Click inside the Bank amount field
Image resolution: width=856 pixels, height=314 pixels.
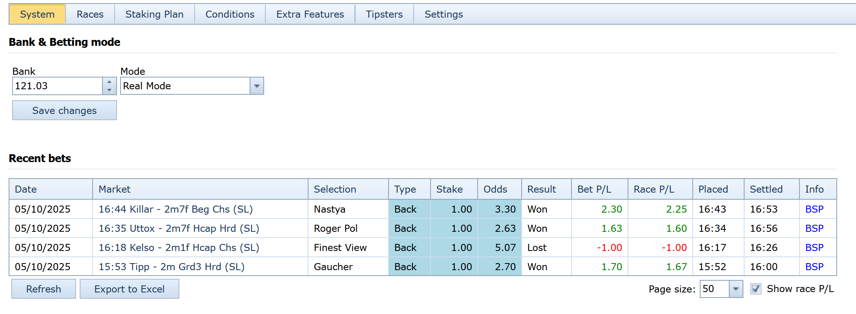[x=57, y=86]
